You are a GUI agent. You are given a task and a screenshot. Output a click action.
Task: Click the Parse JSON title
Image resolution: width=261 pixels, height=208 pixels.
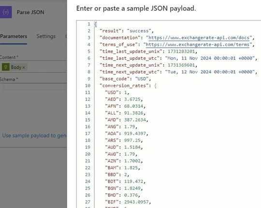click(x=30, y=12)
